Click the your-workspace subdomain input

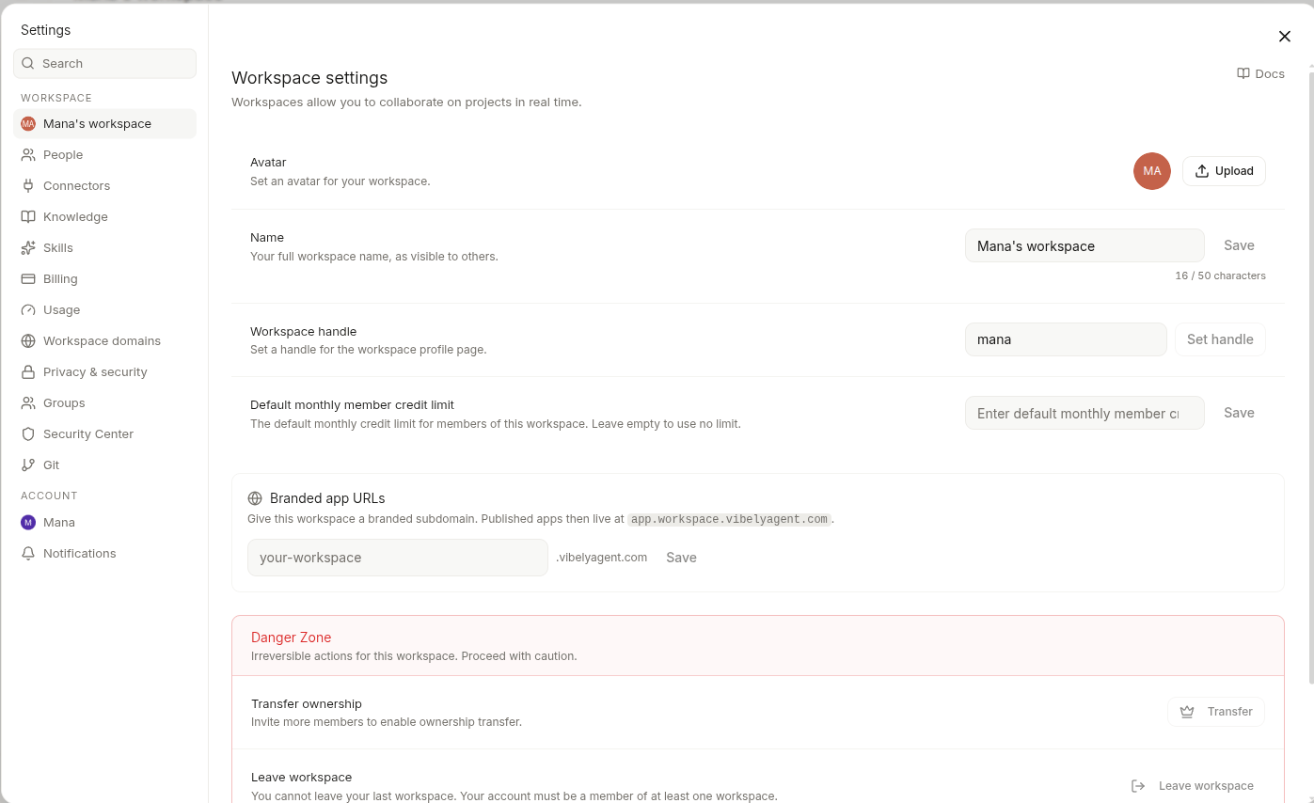(397, 558)
